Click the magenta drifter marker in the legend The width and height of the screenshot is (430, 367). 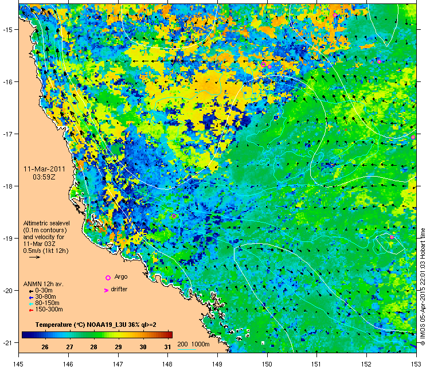click(107, 290)
